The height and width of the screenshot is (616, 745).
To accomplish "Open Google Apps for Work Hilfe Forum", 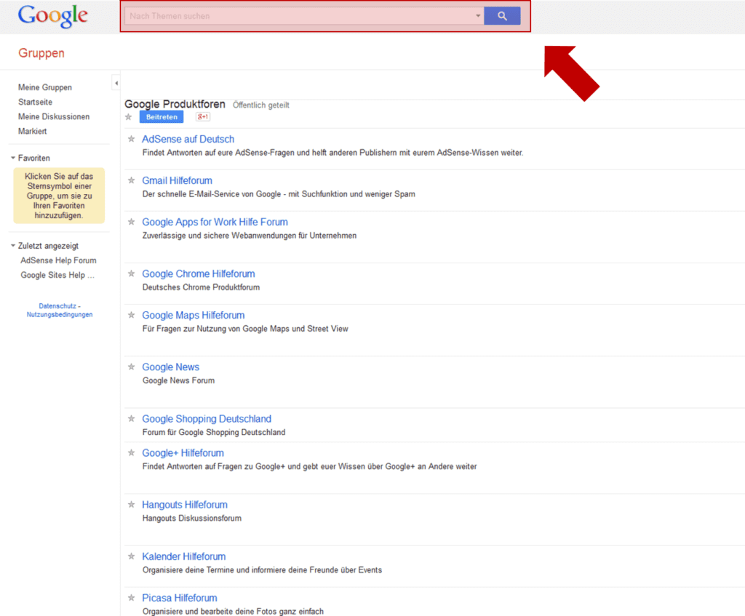I will tap(215, 222).
